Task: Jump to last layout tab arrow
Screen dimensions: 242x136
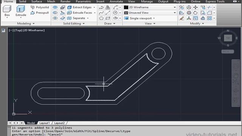Action: (22, 123)
